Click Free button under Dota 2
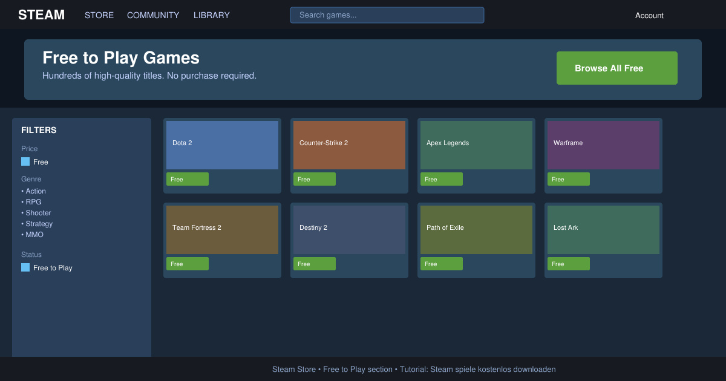Viewport: 726px width, 381px height. pyautogui.click(x=188, y=179)
